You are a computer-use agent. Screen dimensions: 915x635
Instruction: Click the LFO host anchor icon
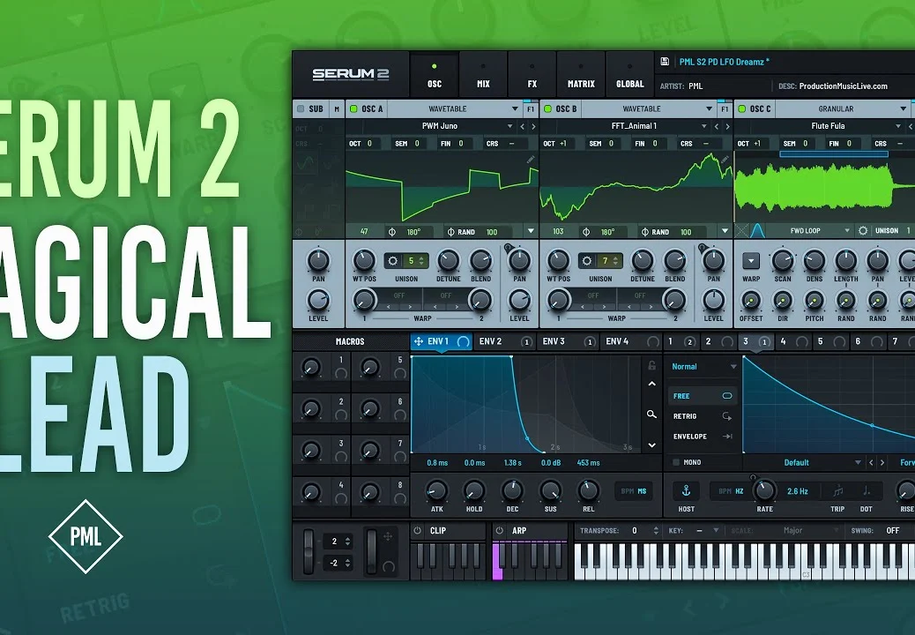point(686,491)
